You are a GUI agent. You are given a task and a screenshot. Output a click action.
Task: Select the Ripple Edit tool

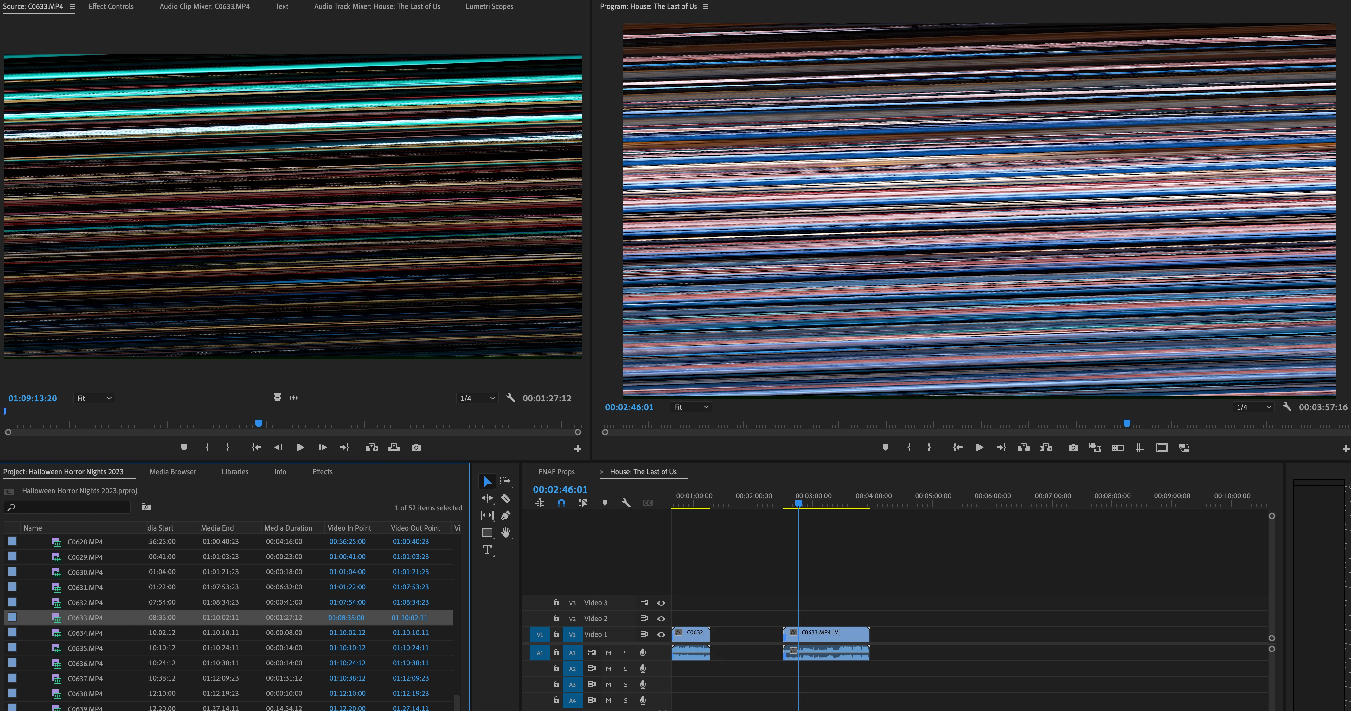point(487,498)
